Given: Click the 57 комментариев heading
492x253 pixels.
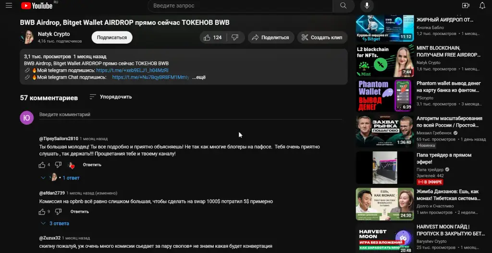Looking at the screenshot, I should pos(49,98).
